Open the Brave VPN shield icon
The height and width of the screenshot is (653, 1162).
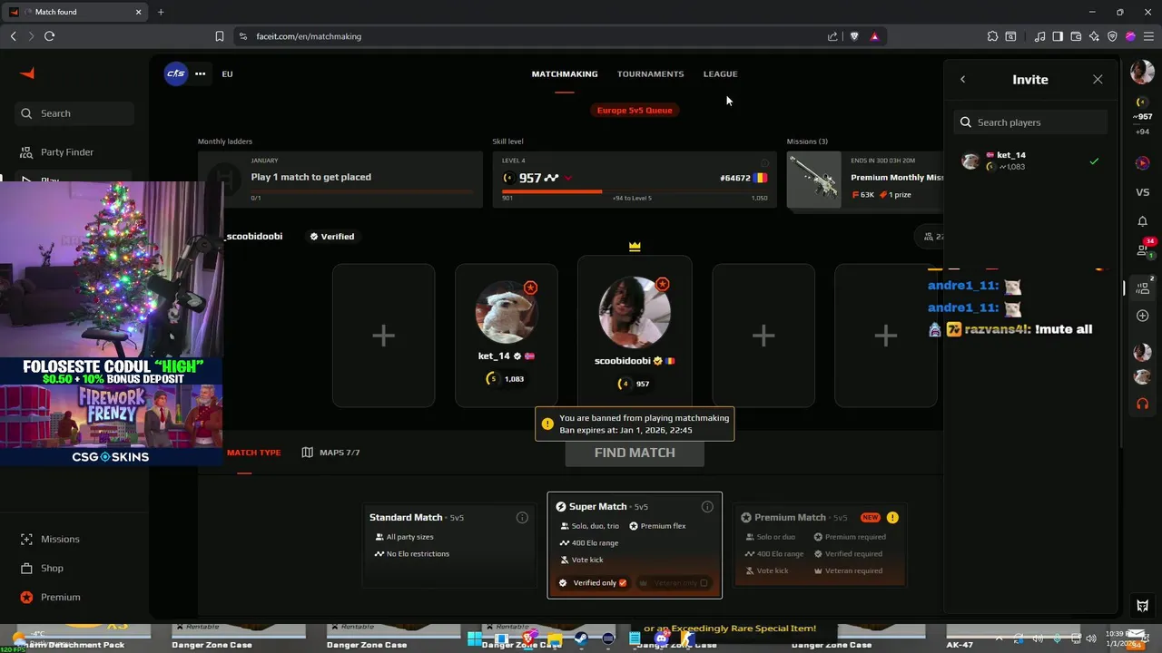(x=1112, y=36)
